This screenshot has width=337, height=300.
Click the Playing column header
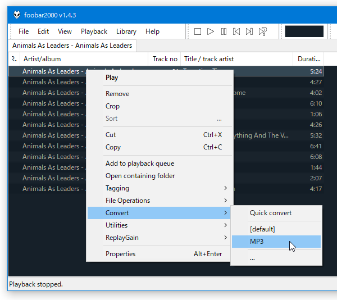pyautogui.click(x=14, y=59)
